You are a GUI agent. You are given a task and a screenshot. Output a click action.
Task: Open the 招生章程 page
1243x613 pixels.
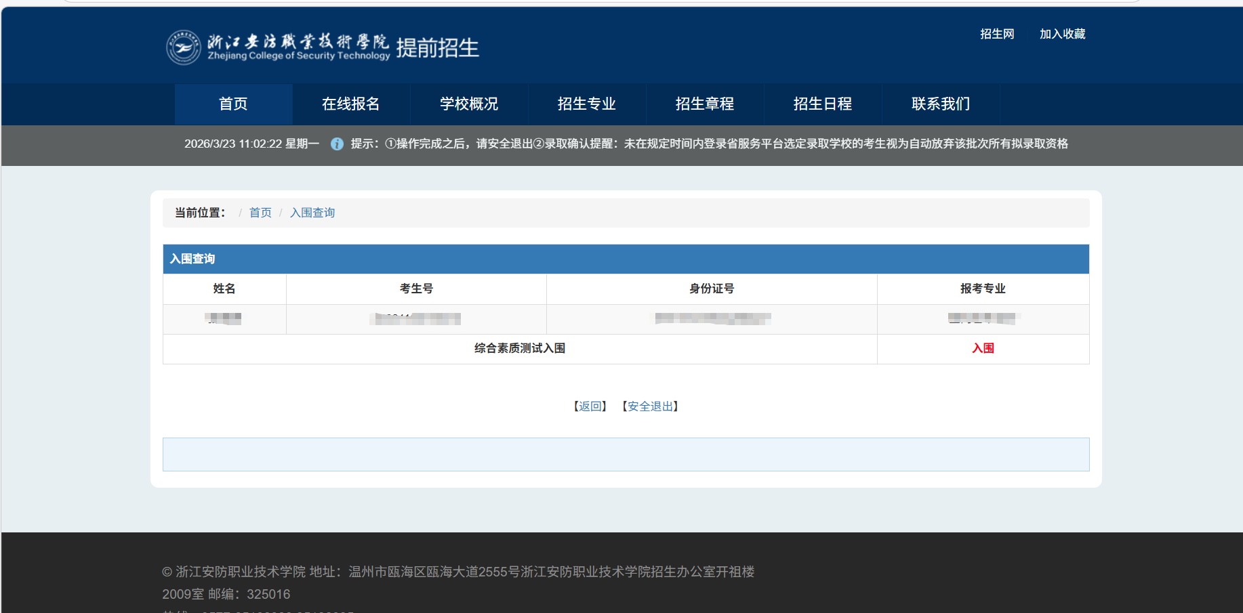[x=705, y=104]
